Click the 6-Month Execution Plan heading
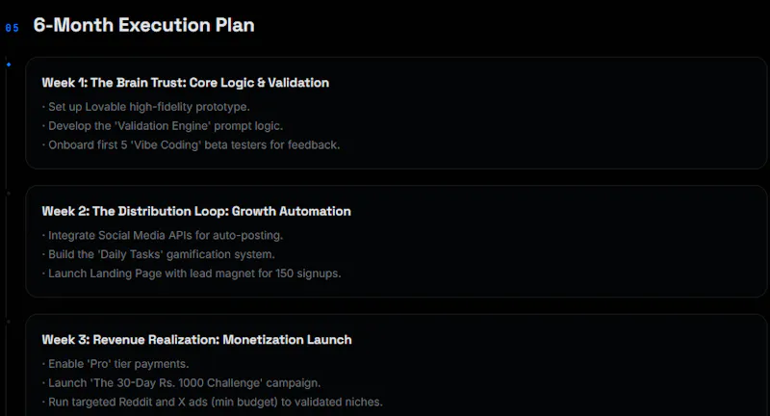The height and width of the screenshot is (416, 770). click(x=143, y=25)
